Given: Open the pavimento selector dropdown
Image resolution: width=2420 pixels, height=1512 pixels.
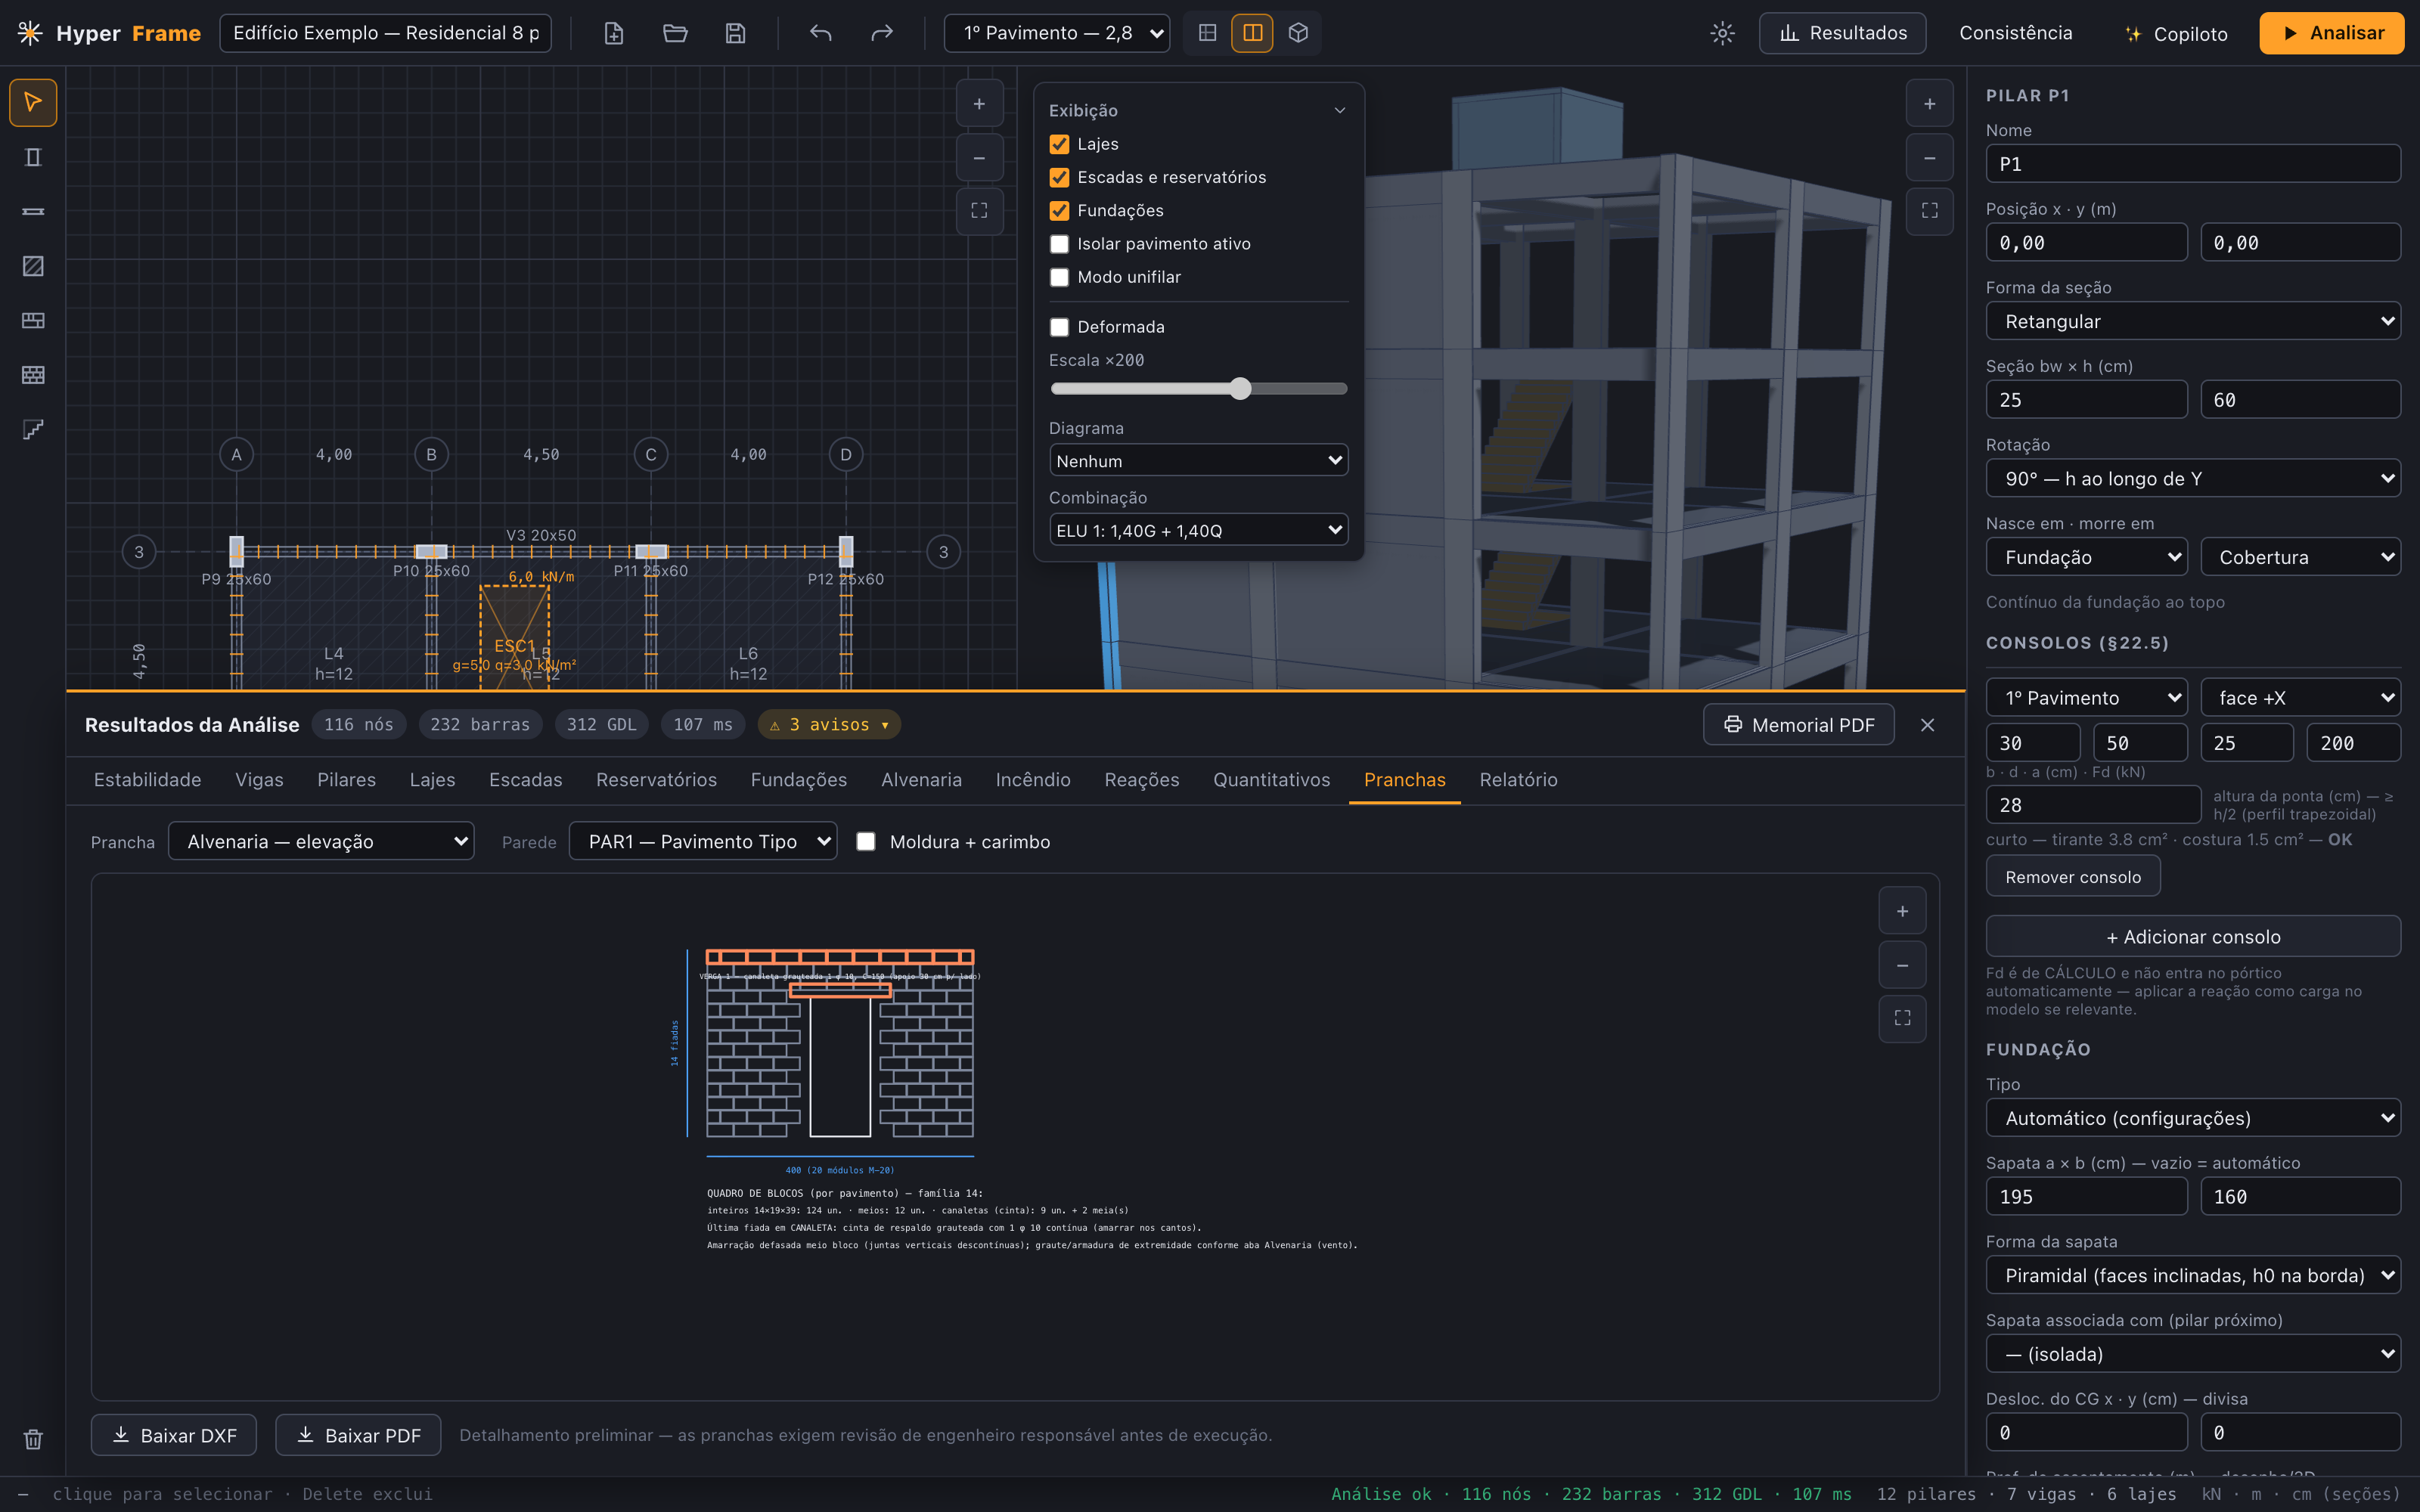Looking at the screenshot, I should pos(1057,33).
